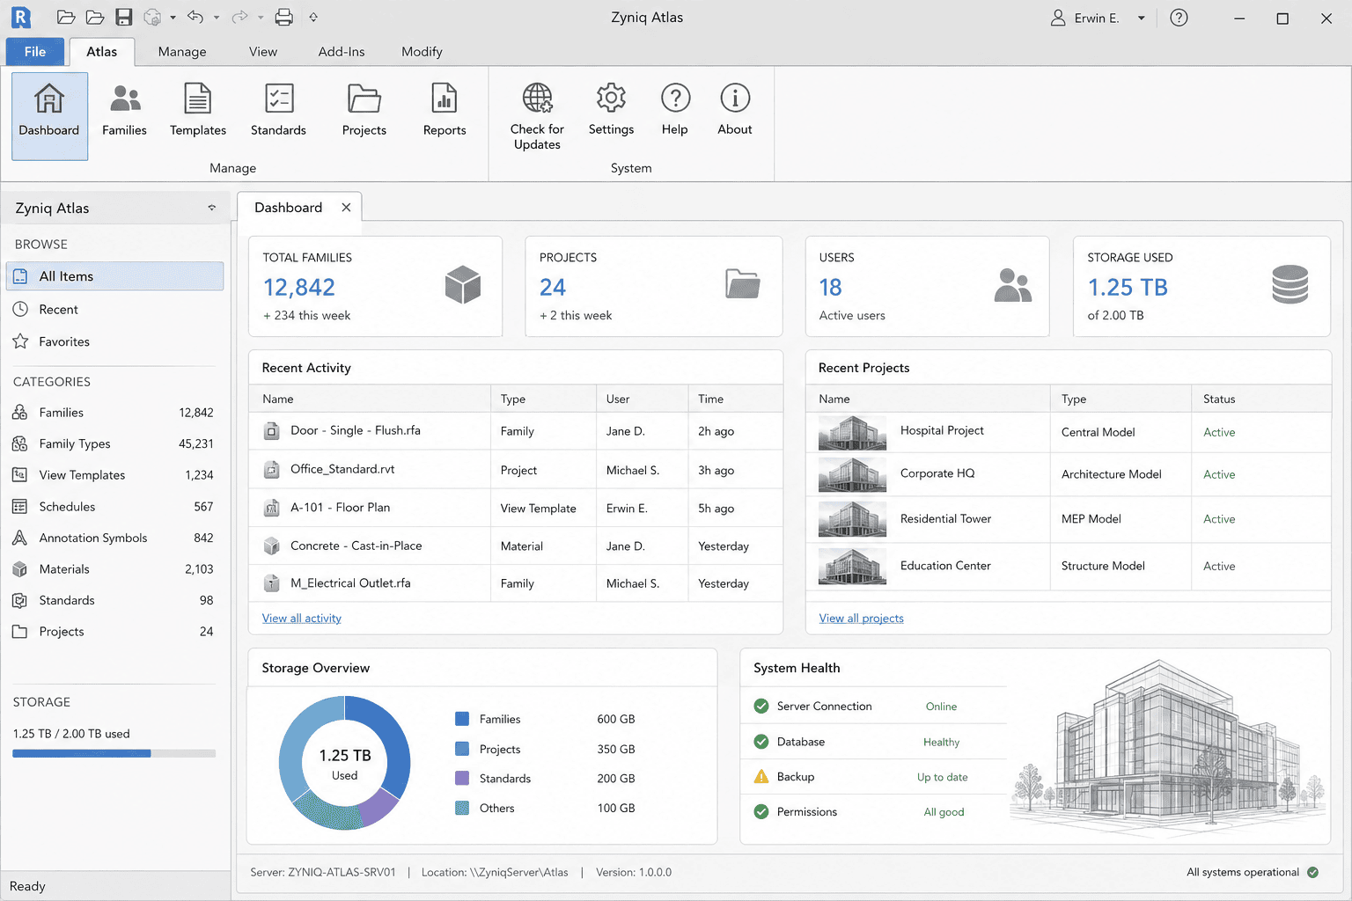Click the Help button in the ribbon
Image resolution: width=1352 pixels, height=901 pixels.
pos(675,110)
